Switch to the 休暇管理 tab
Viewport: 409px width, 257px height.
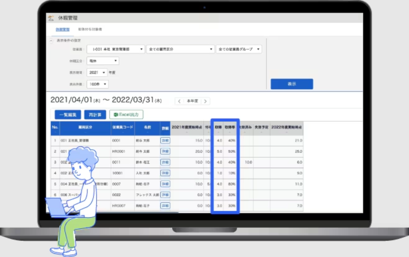pos(63,29)
